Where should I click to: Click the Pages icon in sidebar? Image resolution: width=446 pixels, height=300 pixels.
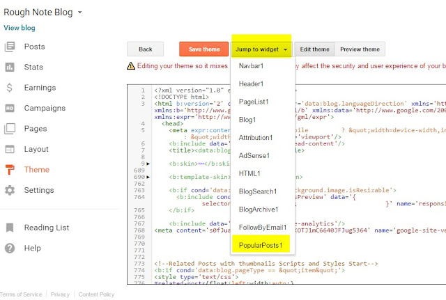pos(10,129)
